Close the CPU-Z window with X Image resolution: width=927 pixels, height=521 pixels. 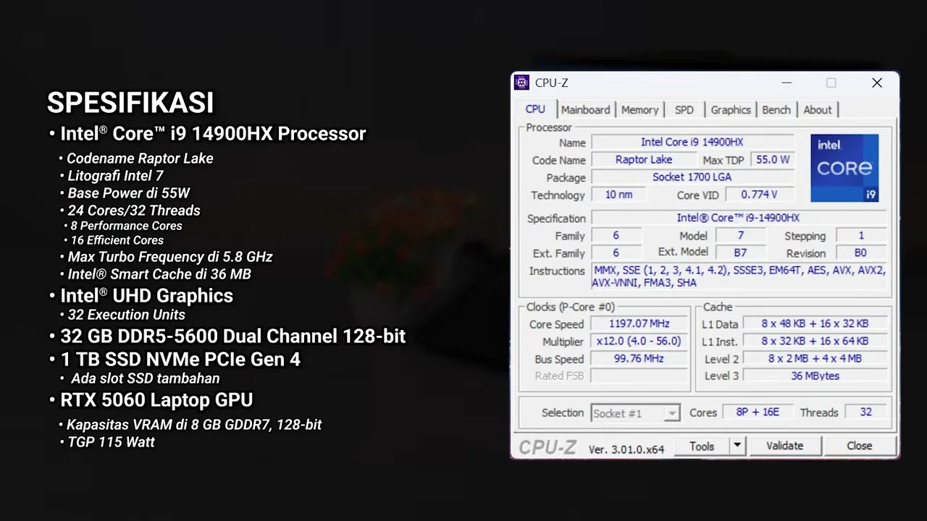point(877,83)
